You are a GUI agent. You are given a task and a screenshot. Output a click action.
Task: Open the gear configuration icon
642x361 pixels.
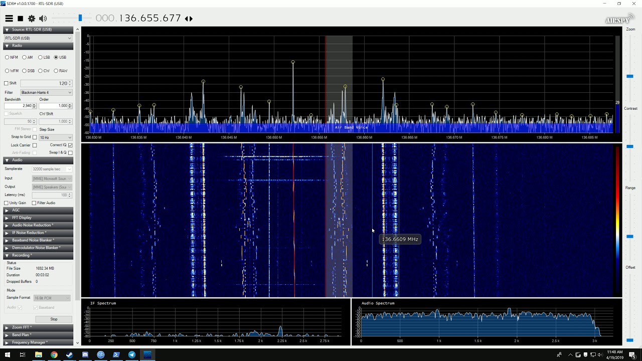[x=32, y=19]
